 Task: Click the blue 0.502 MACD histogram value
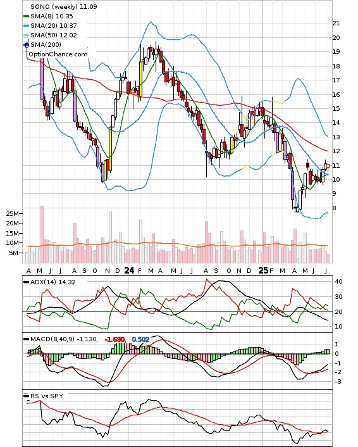tap(140, 339)
